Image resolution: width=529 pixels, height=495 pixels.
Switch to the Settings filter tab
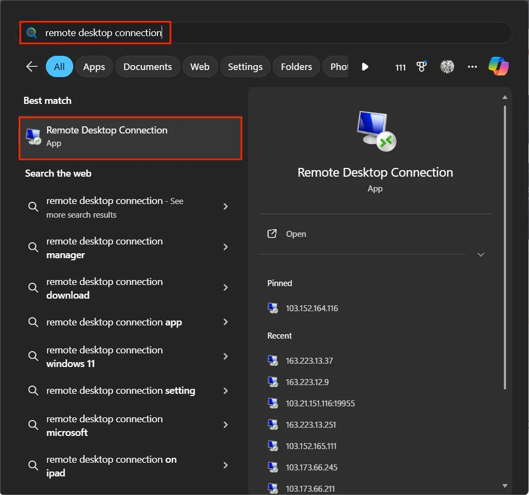pos(245,67)
